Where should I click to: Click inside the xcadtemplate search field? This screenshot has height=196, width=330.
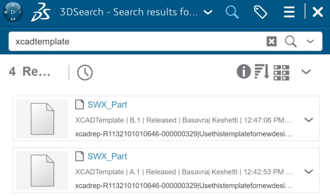(137, 41)
